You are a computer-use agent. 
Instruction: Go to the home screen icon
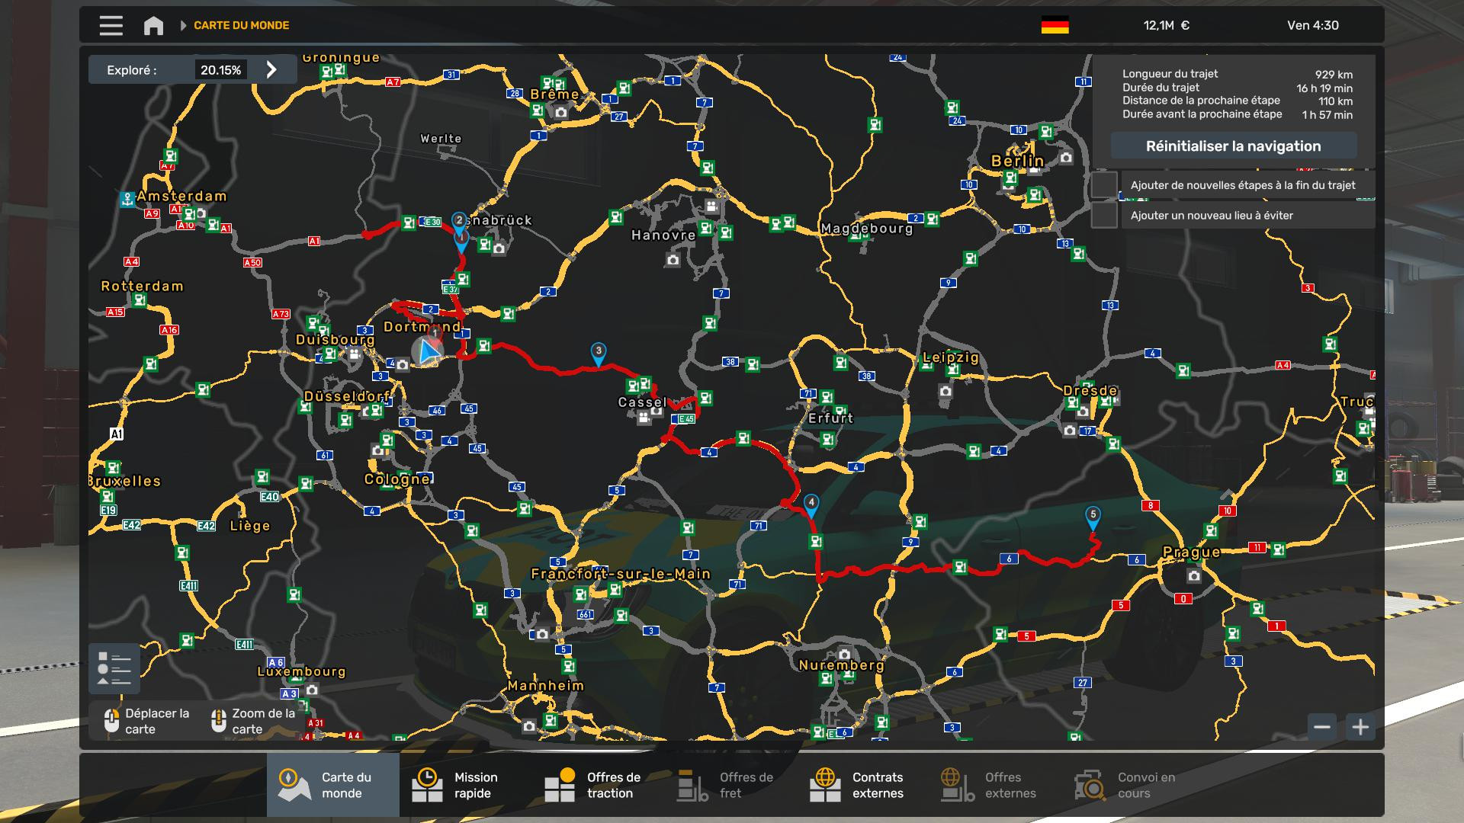[x=153, y=26]
